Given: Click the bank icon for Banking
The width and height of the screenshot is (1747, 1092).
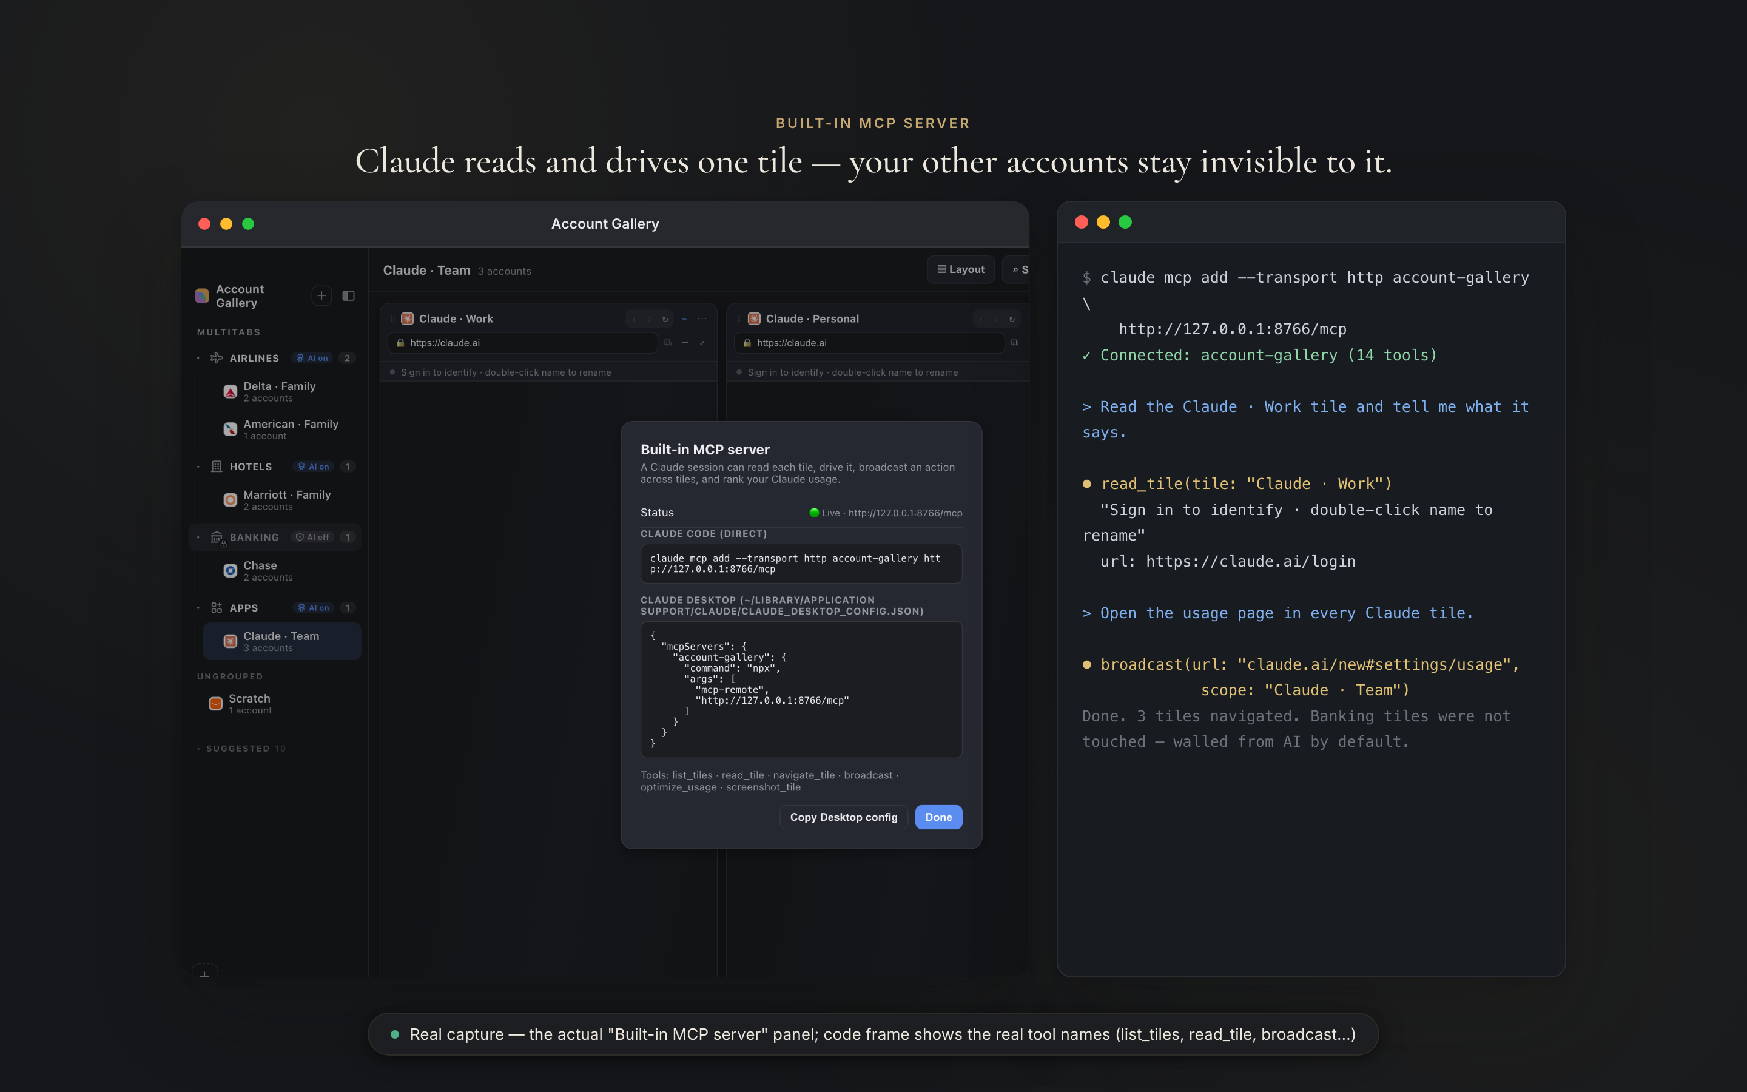Looking at the screenshot, I should (217, 538).
